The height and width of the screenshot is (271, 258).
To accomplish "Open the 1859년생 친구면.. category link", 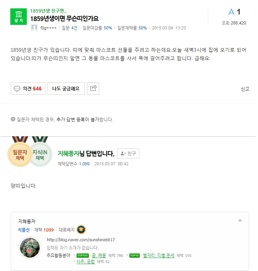I will 49,11.
